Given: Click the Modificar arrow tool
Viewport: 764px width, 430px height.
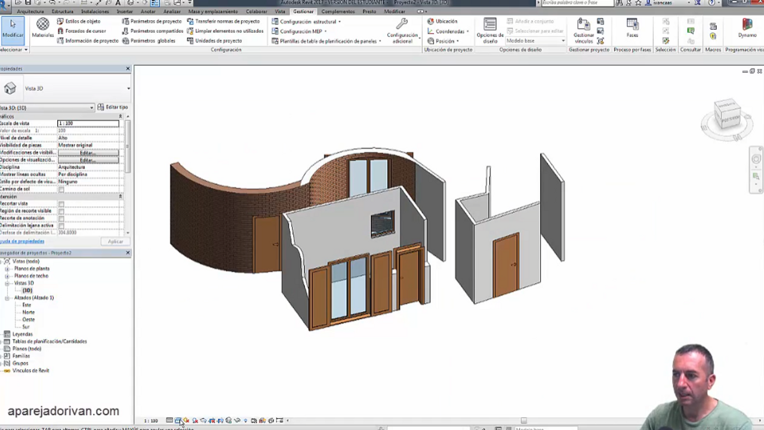Looking at the screenshot, I should pos(13,27).
